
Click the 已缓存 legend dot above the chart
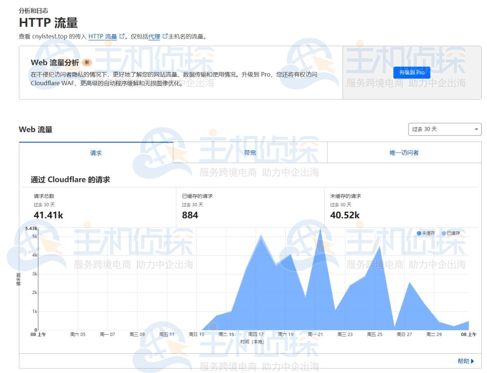444,233
